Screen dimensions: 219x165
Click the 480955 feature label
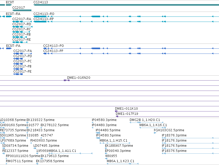tap(111, 156)
